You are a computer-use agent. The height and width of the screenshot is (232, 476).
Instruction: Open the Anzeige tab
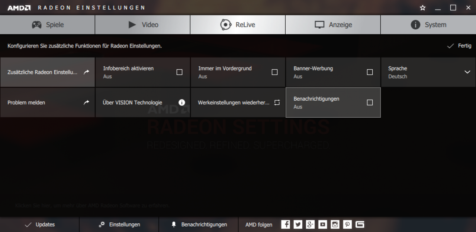point(333,24)
